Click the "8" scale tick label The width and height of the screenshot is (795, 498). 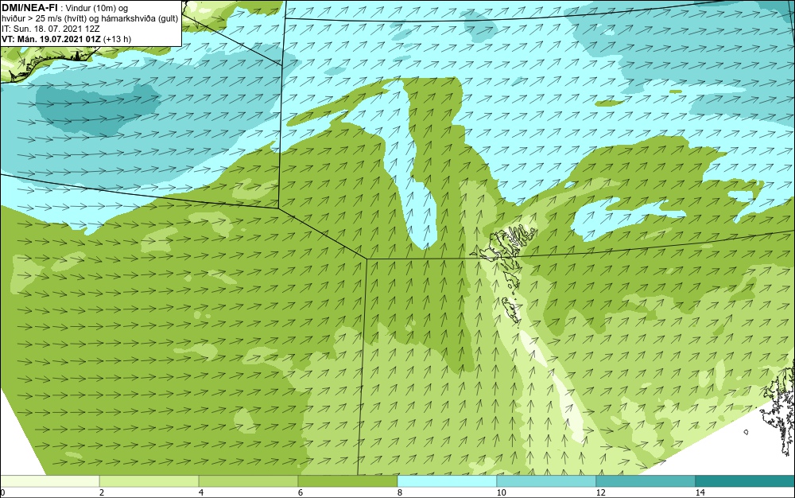tap(400, 492)
